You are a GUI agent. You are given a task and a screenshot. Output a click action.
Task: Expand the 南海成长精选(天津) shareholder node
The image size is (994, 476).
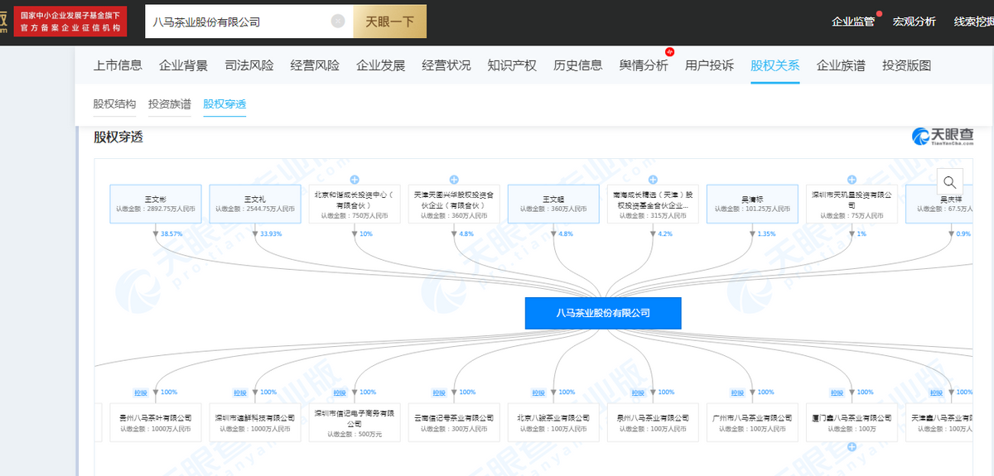click(x=653, y=179)
